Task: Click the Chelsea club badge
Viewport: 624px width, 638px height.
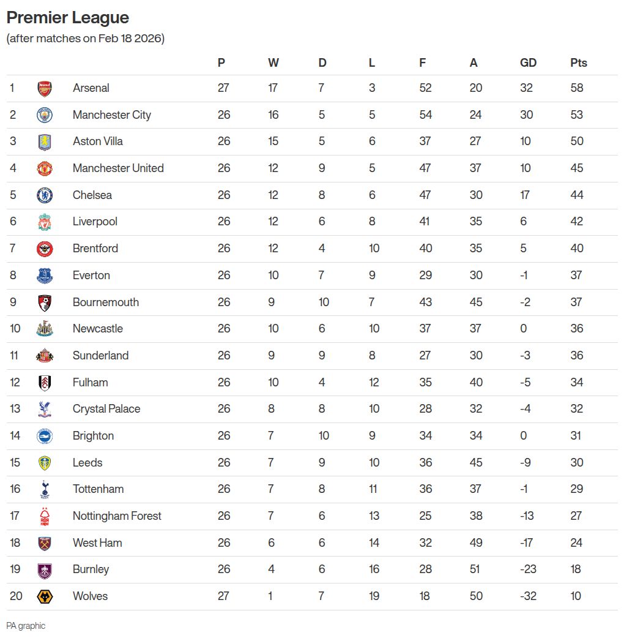Action: [x=45, y=195]
